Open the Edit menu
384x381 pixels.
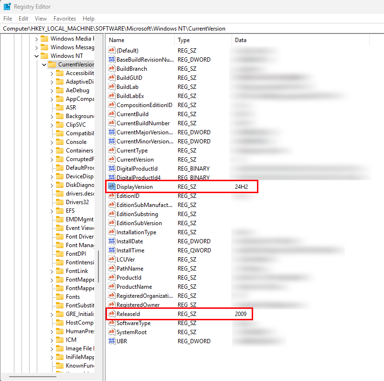23,19
